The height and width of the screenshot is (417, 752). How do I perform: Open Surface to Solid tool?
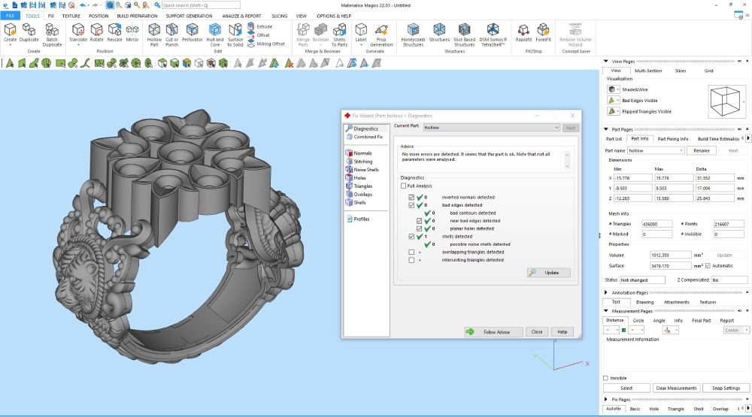click(235, 35)
